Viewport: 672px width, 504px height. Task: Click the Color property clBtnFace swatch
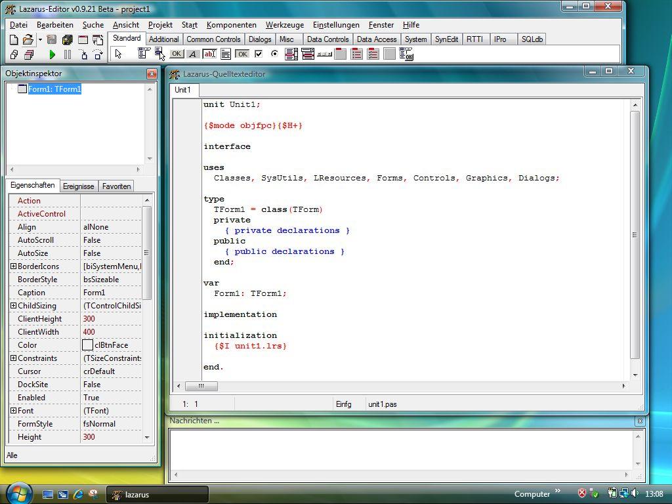(87, 345)
